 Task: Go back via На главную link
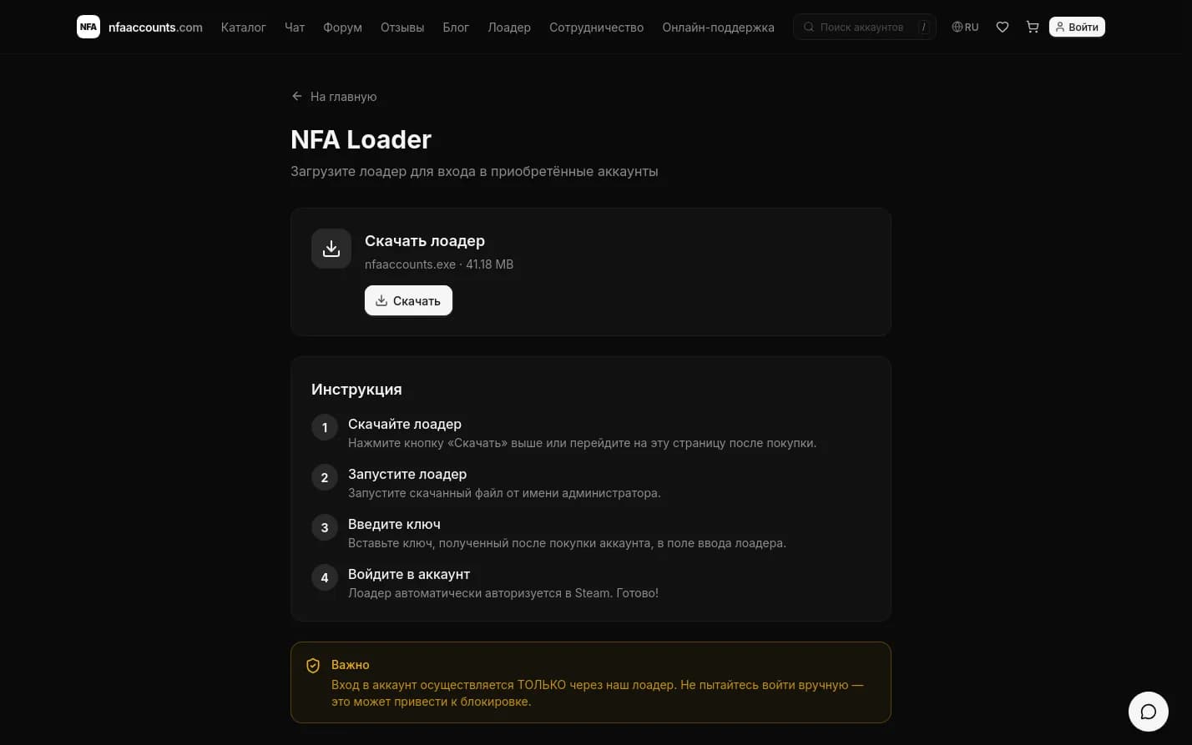[334, 97]
